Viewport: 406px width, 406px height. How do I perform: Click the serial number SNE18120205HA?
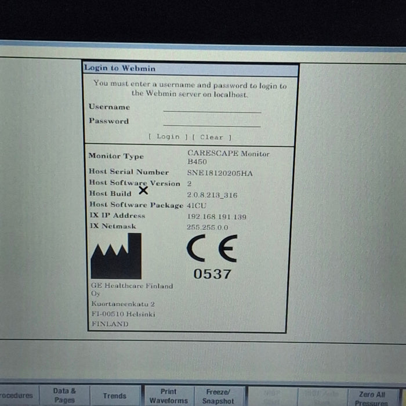click(x=220, y=173)
